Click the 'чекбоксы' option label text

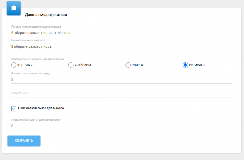(x=83, y=65)
